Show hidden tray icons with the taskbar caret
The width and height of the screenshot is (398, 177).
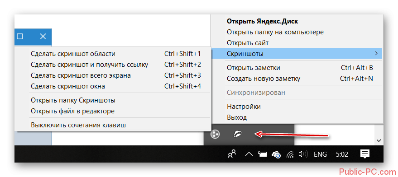coord(249,154)
